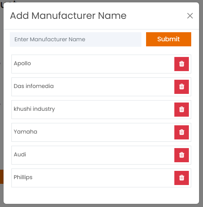Image resolution: width=203 pixels, height=207 pixels.
Task: Select the Audi row text
Action: coord(20,154)
